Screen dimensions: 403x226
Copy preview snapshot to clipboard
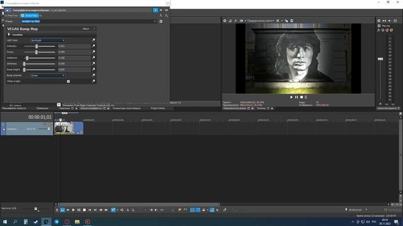(x=287, y=21)
